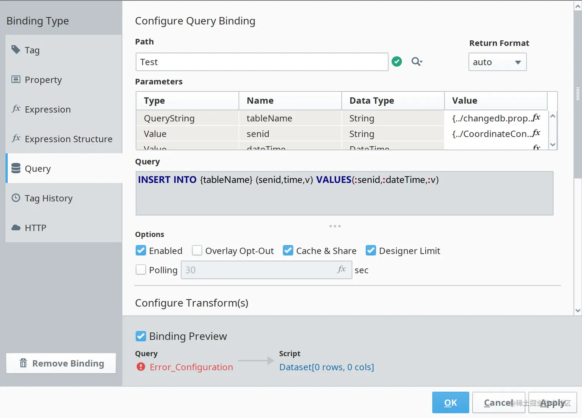
Task: Click fx icon on tableName parameter value
Action: [x=536, y=118]
